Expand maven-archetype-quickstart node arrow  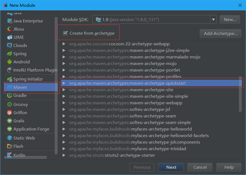64,83
